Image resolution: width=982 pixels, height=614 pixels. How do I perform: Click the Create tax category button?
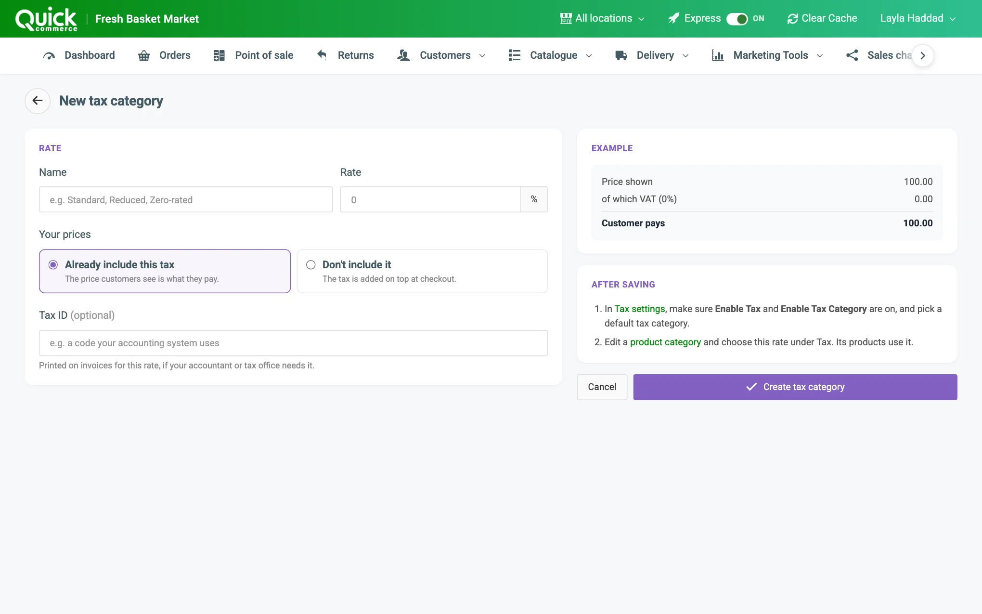click(x=795, y=387)
